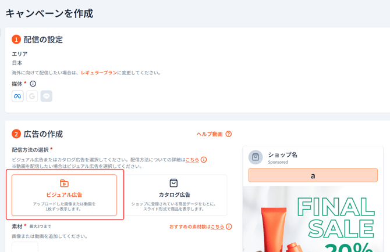Image resolution: width=390 pixels, height=252 pixels.
Task: Click the 素材 upload box
Action: (x=25, y=247)
